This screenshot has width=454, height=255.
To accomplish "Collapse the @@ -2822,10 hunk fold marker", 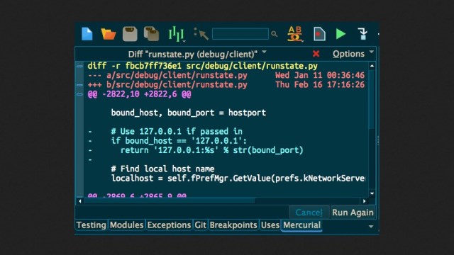I will 79,94.
